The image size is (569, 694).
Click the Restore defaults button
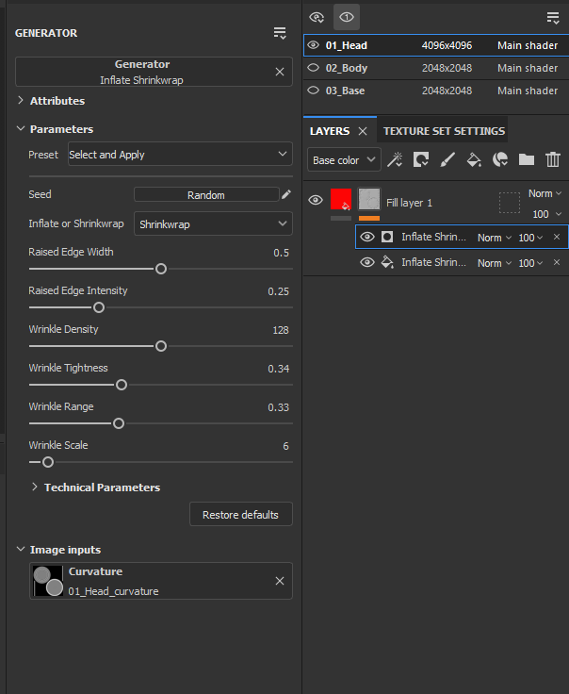click(241, 514)
